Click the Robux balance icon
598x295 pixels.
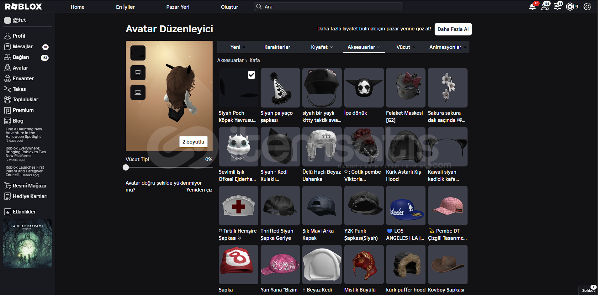click(x=570, y=7)
